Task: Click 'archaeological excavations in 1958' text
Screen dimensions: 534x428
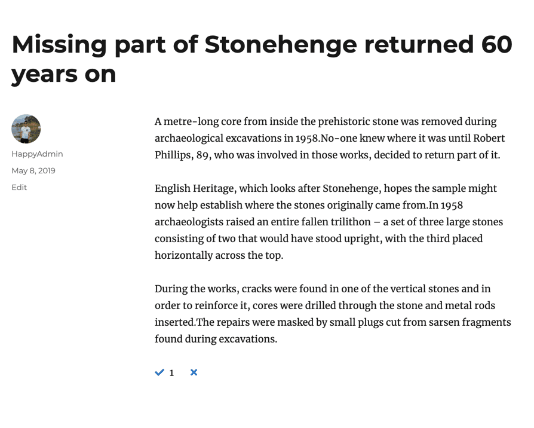Action: 237,138
